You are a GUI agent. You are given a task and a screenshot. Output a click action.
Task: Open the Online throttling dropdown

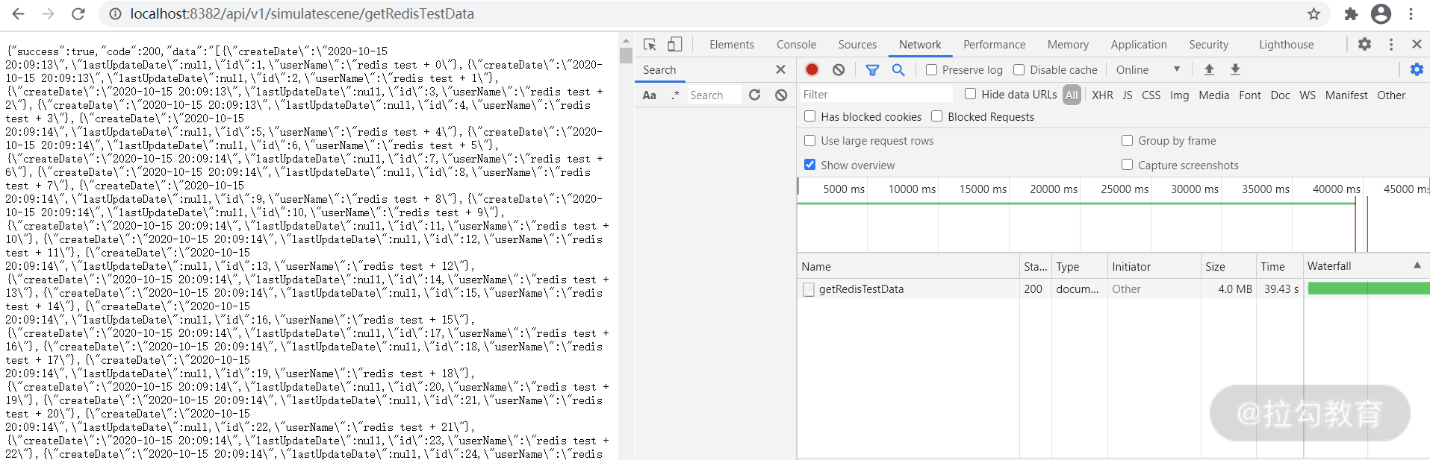tap(1148, 70)
